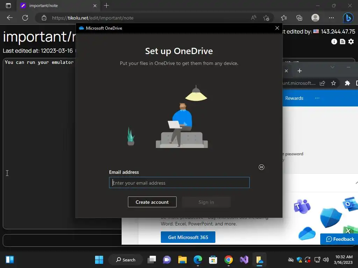Refresh the tikolu.net page
The height and width of the screenshot is (268, 358).
point(25,18)
